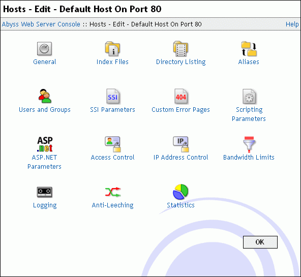Open the Users and Groups icon
Image resolution: width=301 pixels, height=277 pixels.
click(x=45, y=96)
